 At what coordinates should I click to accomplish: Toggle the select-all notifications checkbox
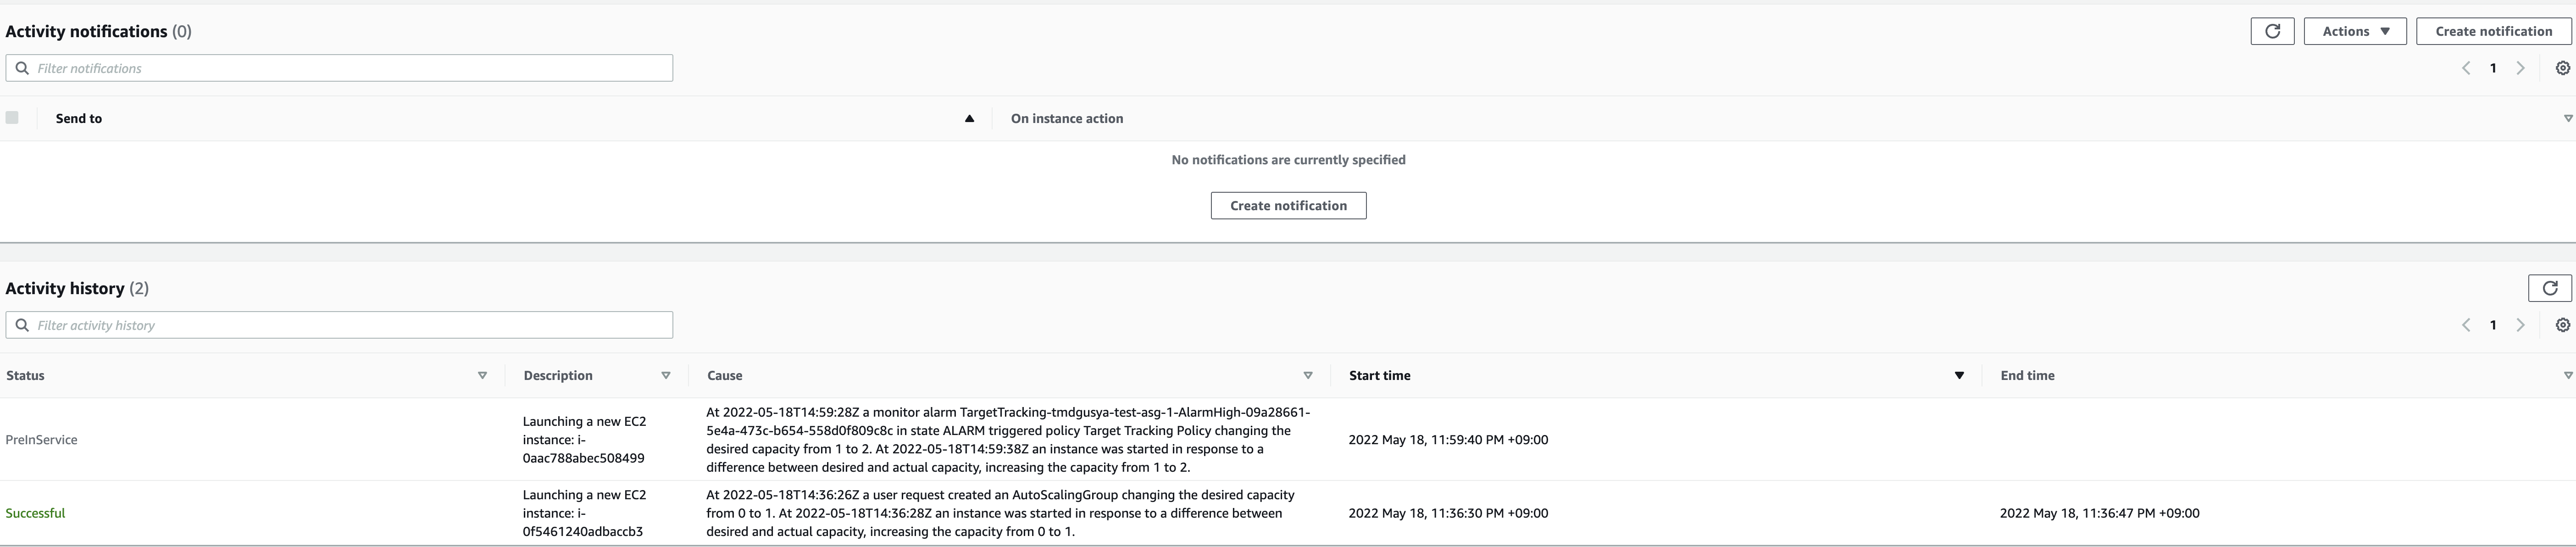coord(12,118)
